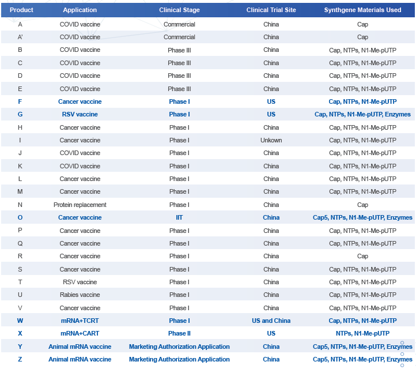
Task: Click the Synthgene Materials Used header
Action: pos(362,10)
